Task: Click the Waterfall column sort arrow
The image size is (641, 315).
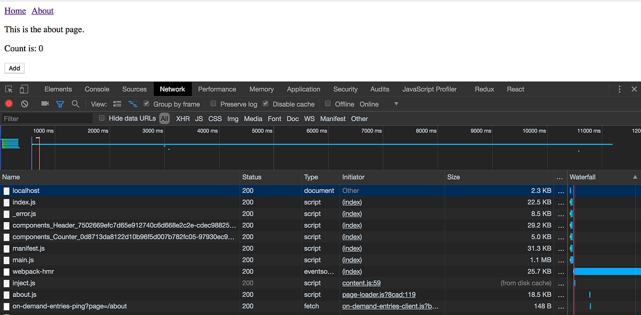Action: coord(635,177)
